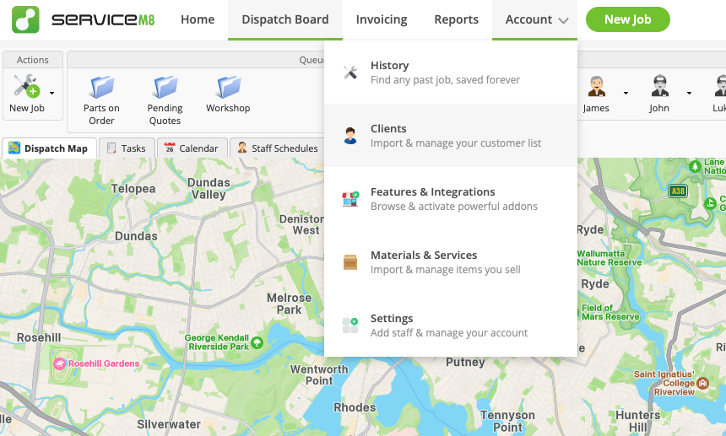
Task: Click the Wallumatta Nature Reserve label
Action: point(609,258)
